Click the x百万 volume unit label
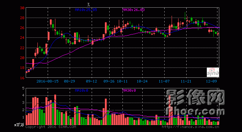The width and height of the screenshot is (242, 132). (19, 125)
